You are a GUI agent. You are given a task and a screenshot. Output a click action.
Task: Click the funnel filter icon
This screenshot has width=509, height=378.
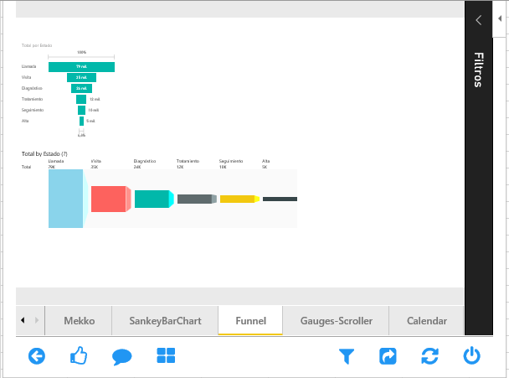[x=347, y=356]
